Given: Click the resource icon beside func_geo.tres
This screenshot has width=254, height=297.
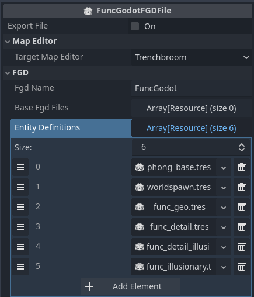Looking at the screenshot, I should point(140,207).
